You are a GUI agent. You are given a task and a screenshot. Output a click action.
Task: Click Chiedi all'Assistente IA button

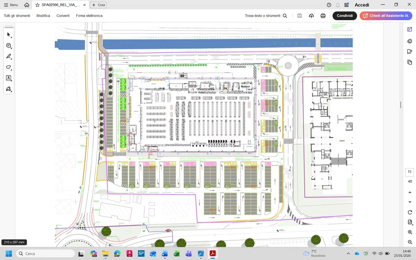[386, 16]
